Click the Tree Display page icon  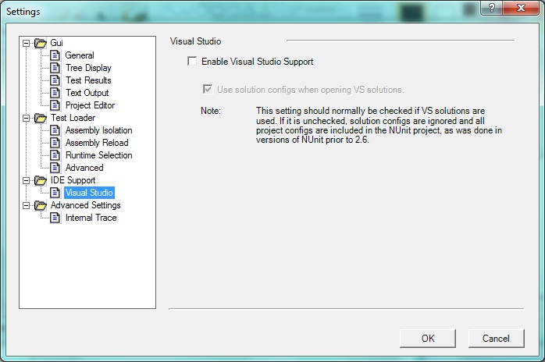tap(55, 68)
